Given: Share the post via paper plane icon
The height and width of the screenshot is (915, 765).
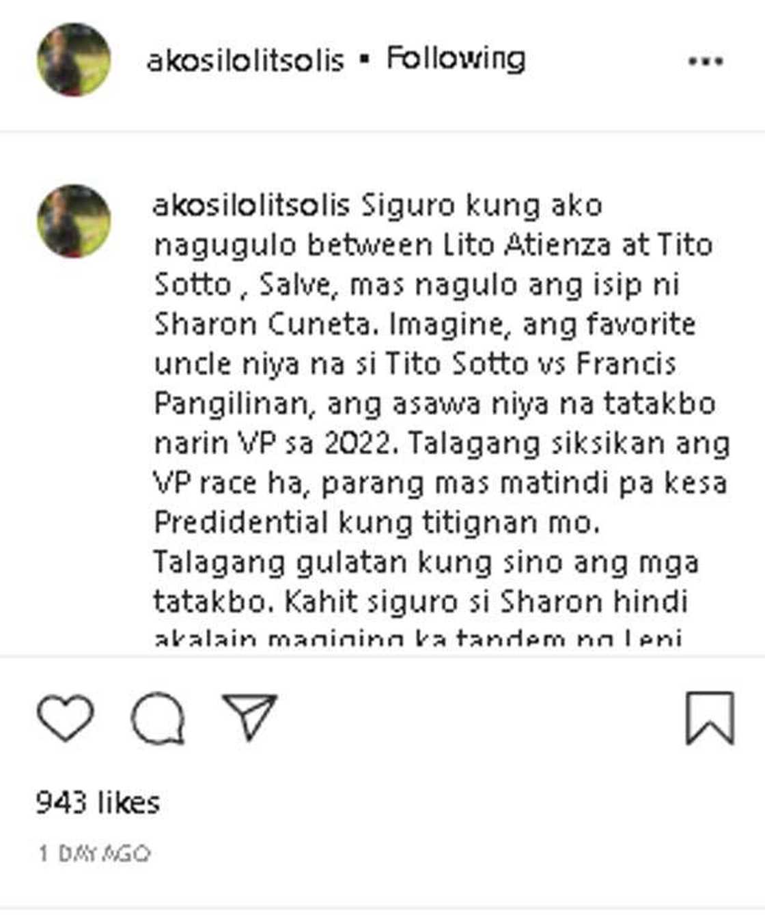Looking at the screenshot, I should [x=250, y=716].
